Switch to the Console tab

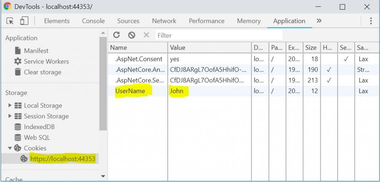93,21
